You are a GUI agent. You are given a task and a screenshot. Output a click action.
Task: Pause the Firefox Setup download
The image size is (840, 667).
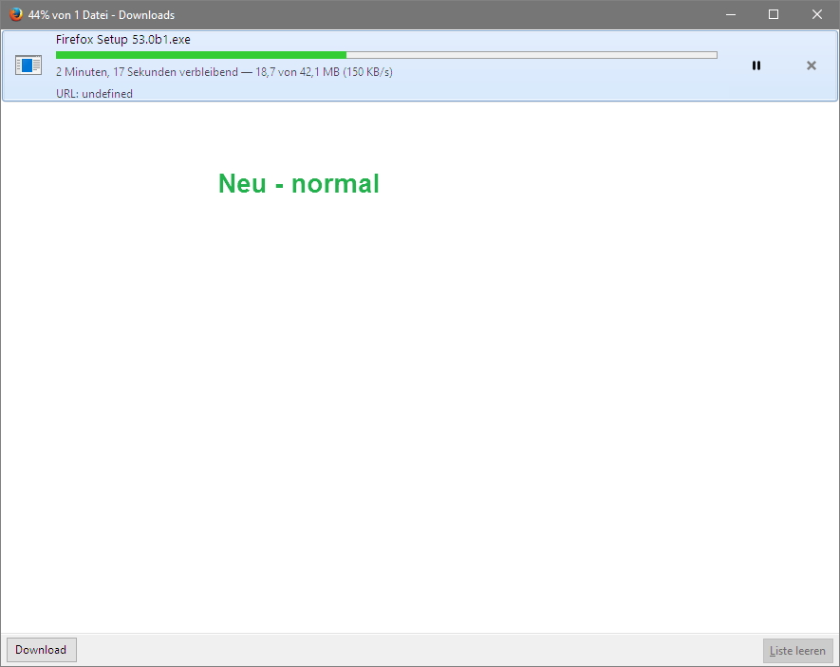click(x=756, y=65)
